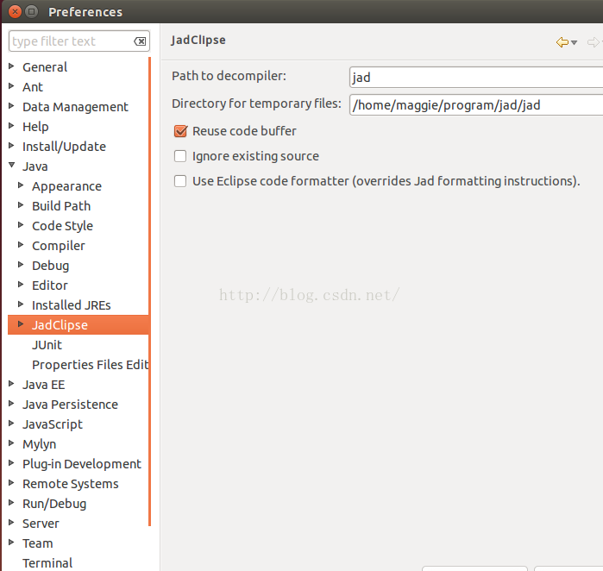Select Java Persistence preferences
This screenshot has width=603, height=571.
tap(71, 405)
